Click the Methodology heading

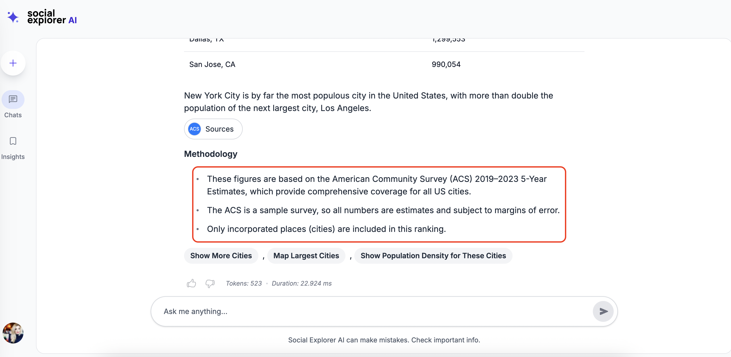[x=211, y=154]
